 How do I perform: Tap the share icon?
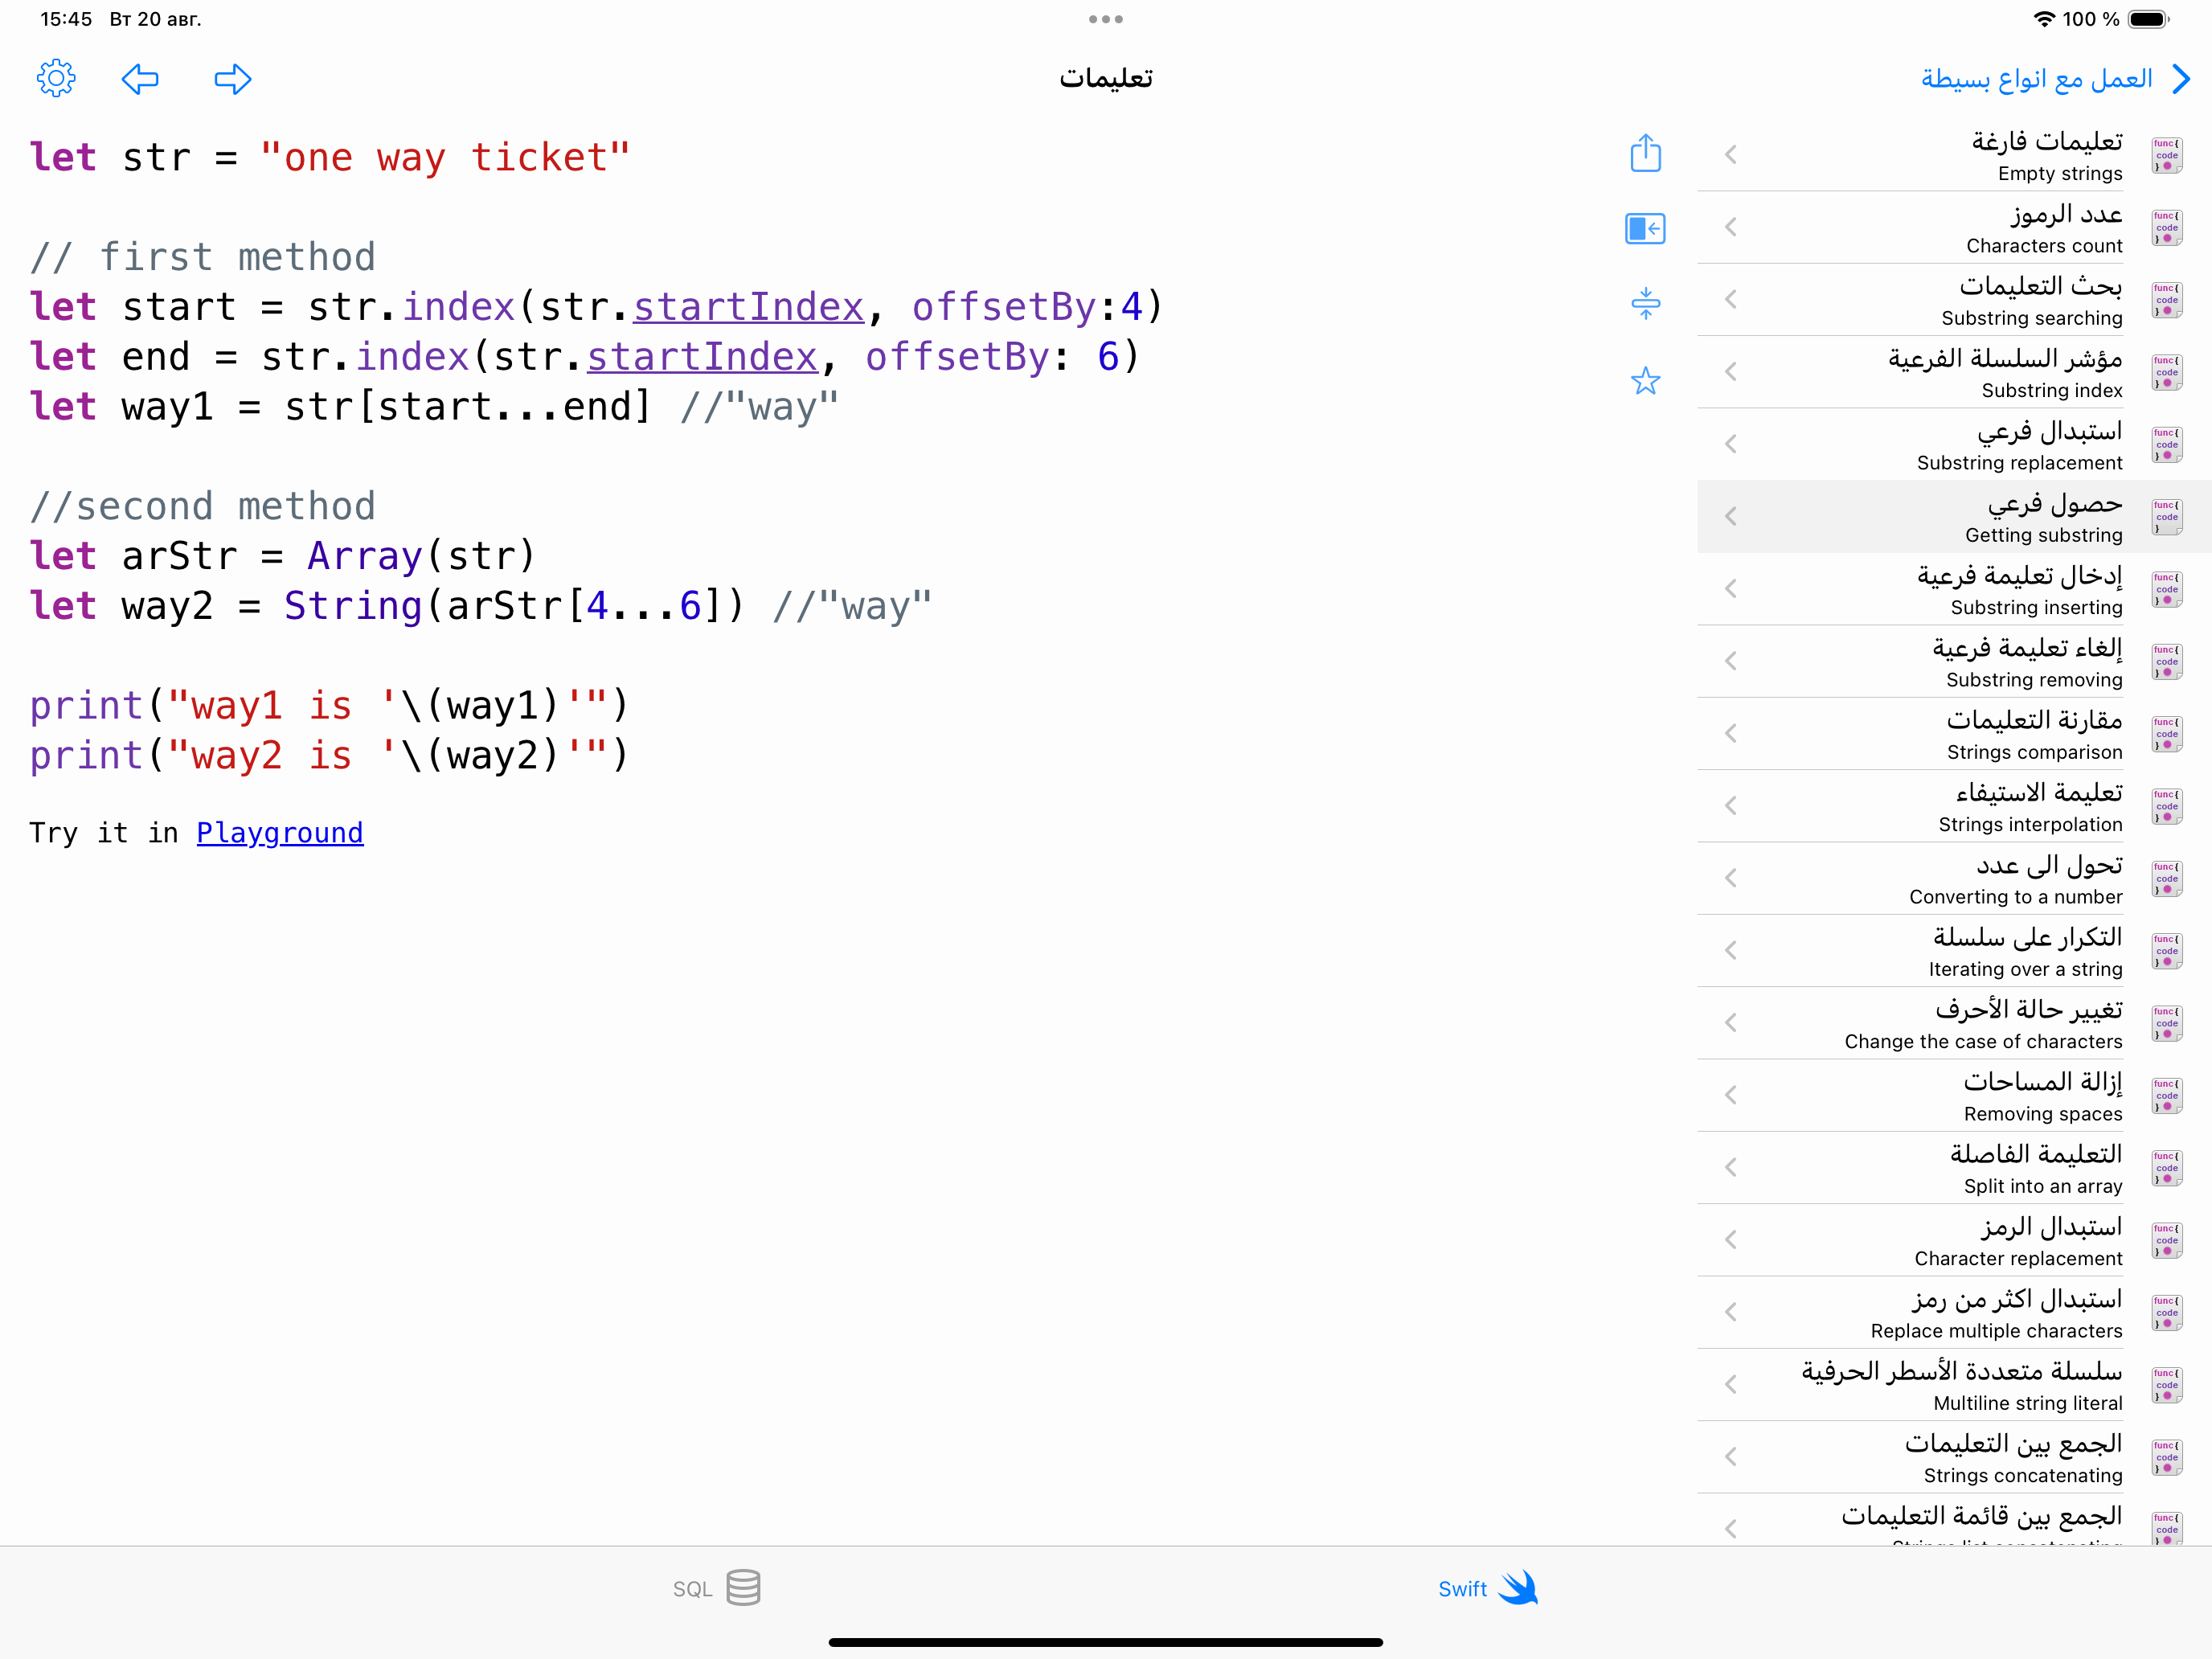[x=1645, y=153]
